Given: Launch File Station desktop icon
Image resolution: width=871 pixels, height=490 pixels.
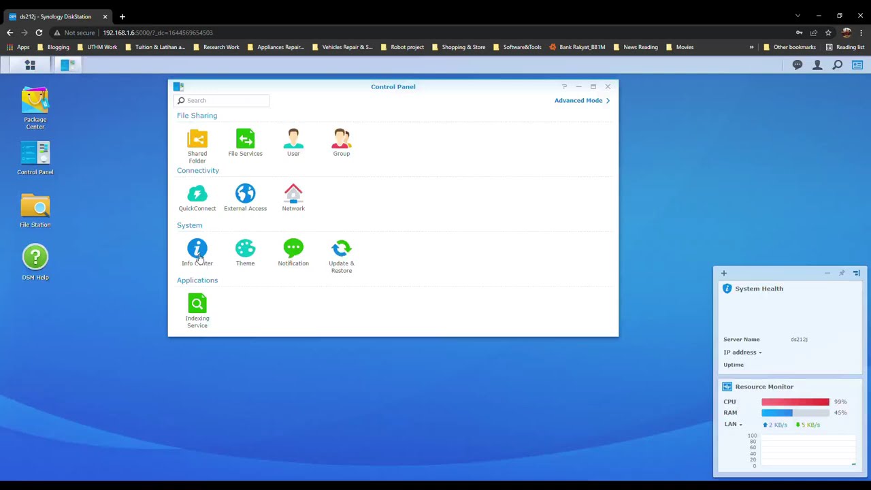Looking at the screenshot, I should point(35,211).
